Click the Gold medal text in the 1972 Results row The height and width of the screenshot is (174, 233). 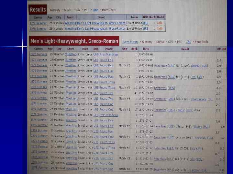click(x=160, y=23)
